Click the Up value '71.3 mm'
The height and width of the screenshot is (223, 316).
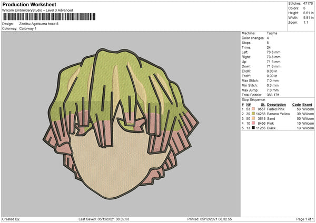click(x=273, y=62)
